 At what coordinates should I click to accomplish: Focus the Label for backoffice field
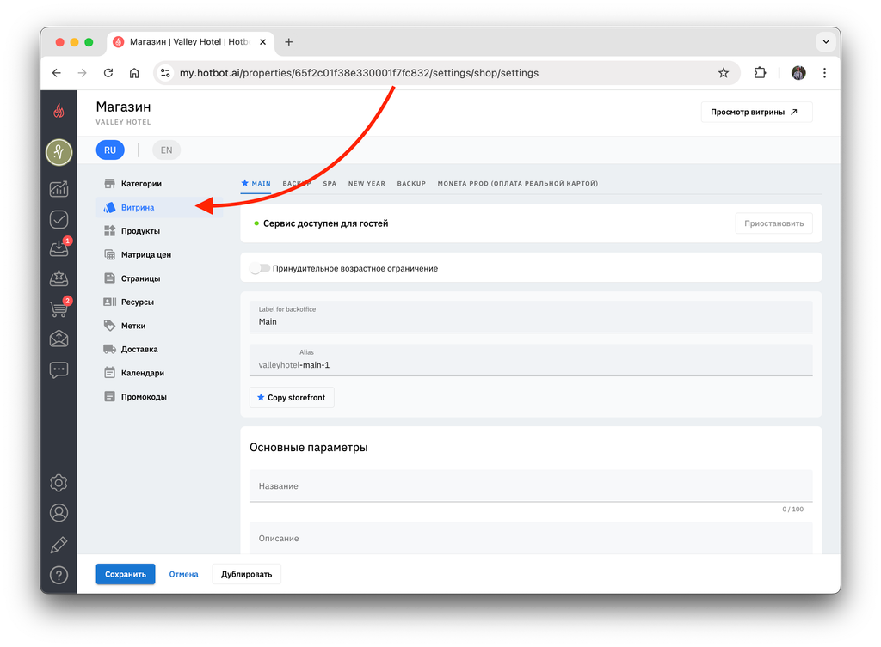531,317
